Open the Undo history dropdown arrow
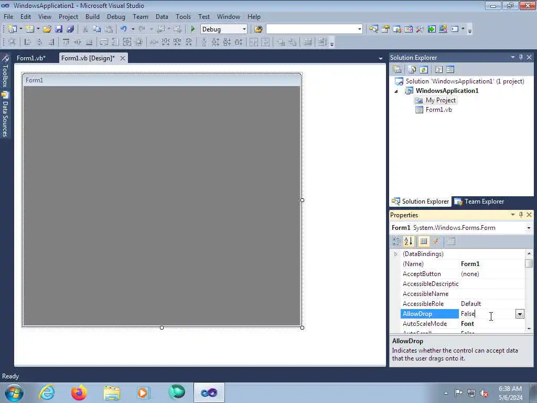 click(133, 29)
